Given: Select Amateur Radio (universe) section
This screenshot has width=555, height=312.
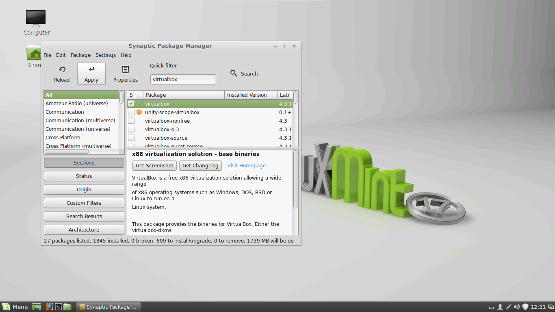Looking at the screenshot, I should [x=81, y=103].
